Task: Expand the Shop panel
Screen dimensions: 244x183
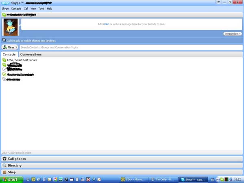Action: pyautogui.click(x=122, y=172)
